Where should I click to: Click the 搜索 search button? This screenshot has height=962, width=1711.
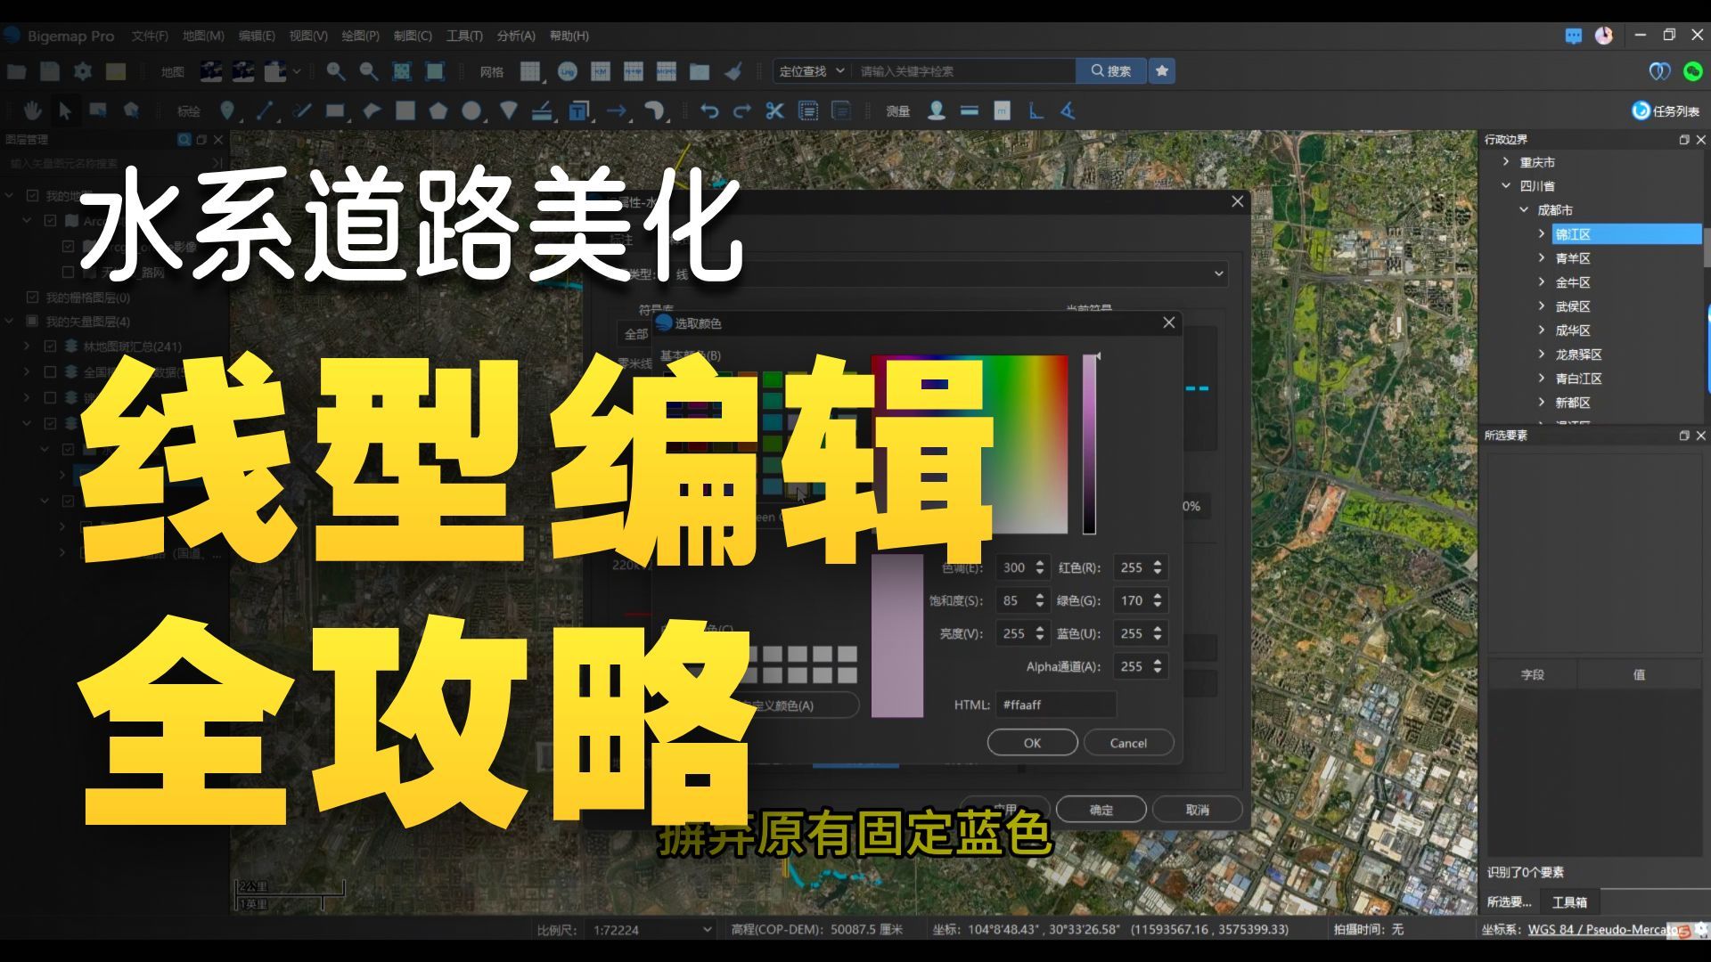point(1111,71)
